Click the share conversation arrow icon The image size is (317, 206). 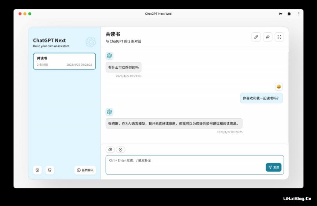pos(268,37)
